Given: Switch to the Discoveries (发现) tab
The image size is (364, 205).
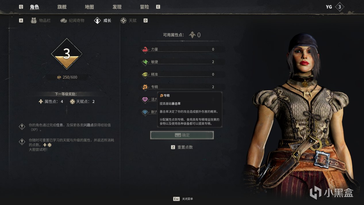Looking at the screenshot, I should click(x=117, y=7).
